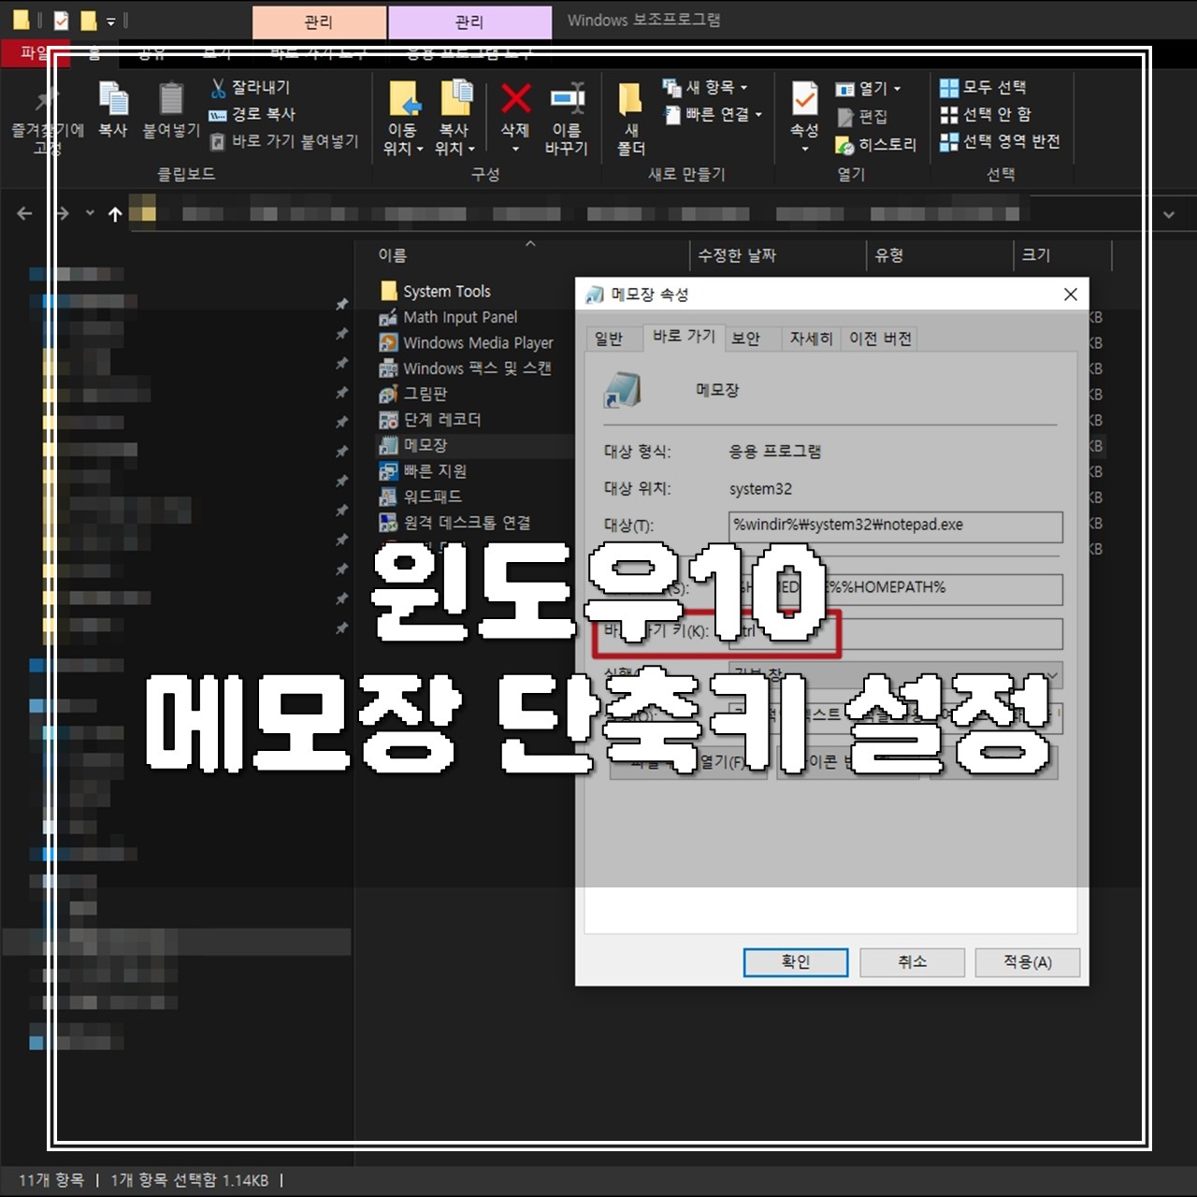1197x1197 pixels.
Task: Open Easy access (빠른 연결) dropdown
Action: [713, 114]
